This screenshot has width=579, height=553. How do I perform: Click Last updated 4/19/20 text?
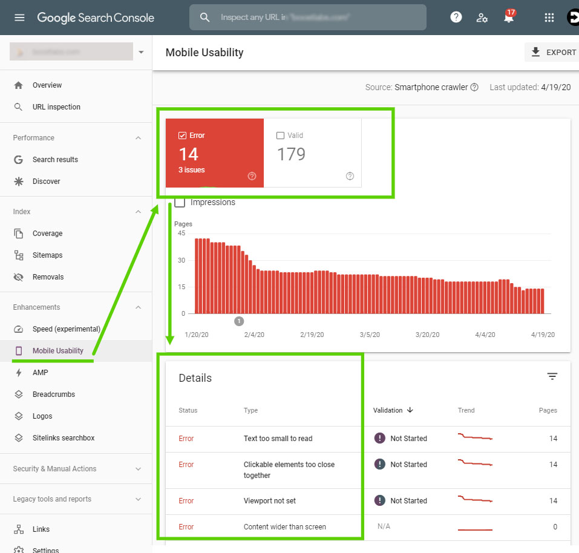tap(530, 87)
